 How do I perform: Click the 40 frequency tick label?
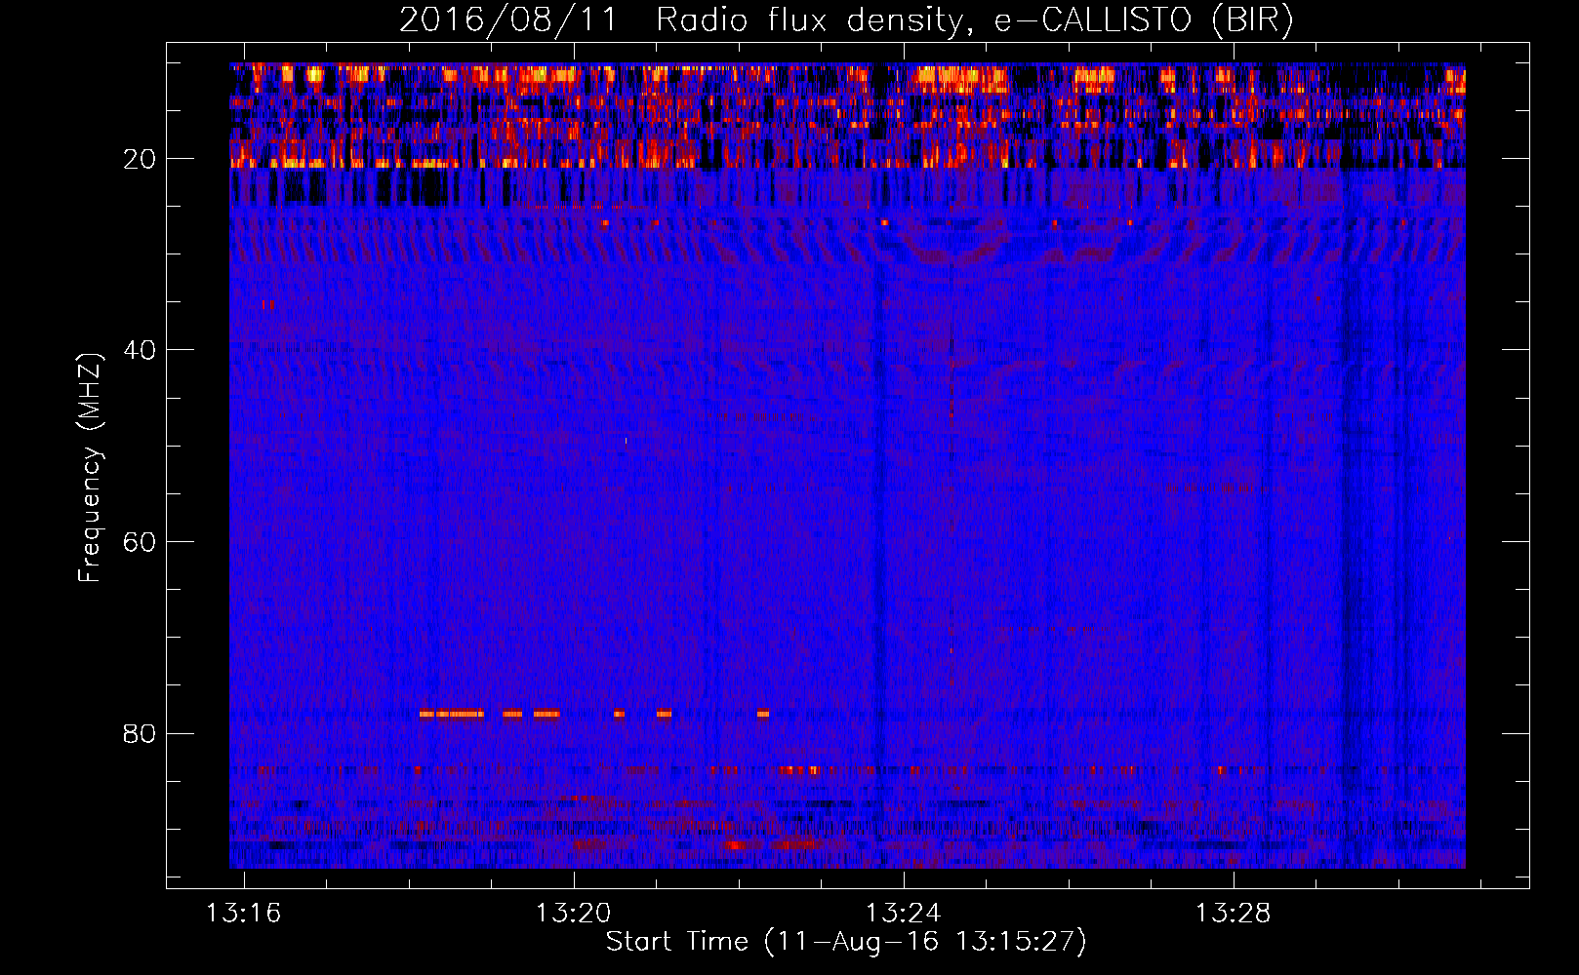coord(140,350)
